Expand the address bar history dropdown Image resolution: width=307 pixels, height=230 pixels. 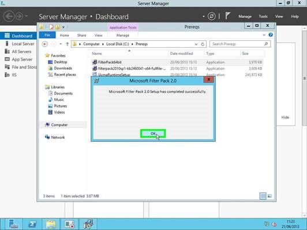[x=196, y=44]
